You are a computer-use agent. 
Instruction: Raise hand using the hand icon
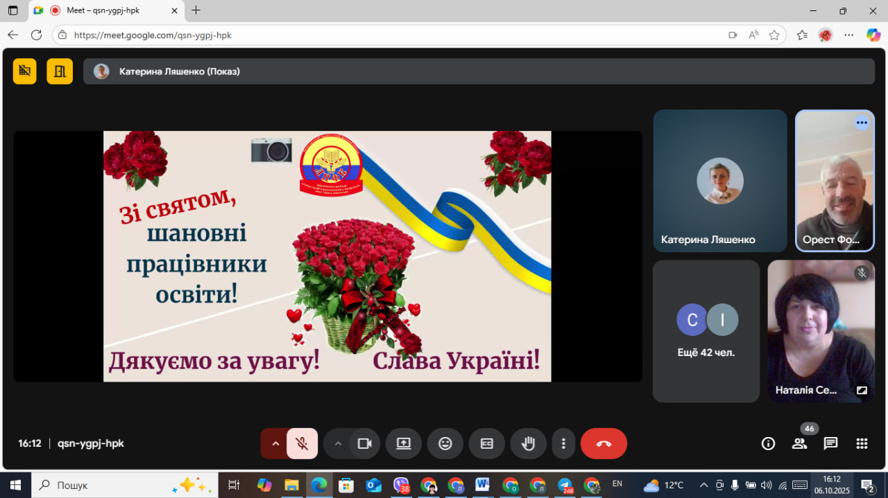click(x=528, y=444)
